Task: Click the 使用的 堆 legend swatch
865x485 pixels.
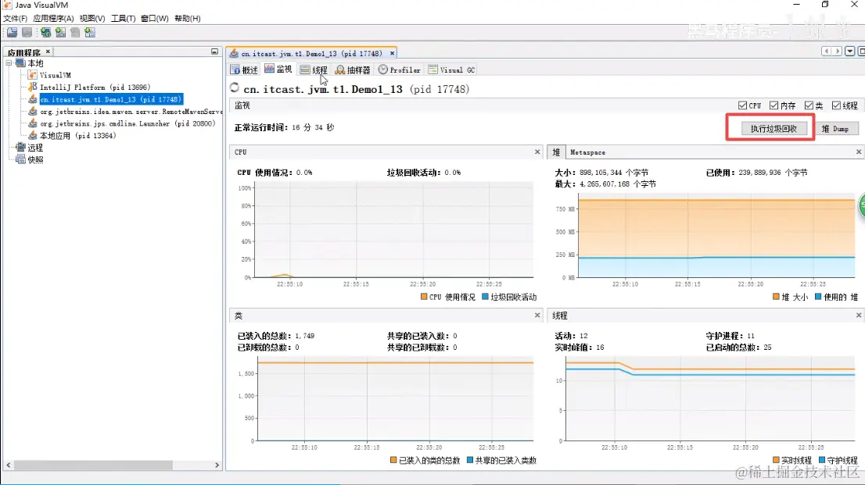Action: (x=818, y=297)
